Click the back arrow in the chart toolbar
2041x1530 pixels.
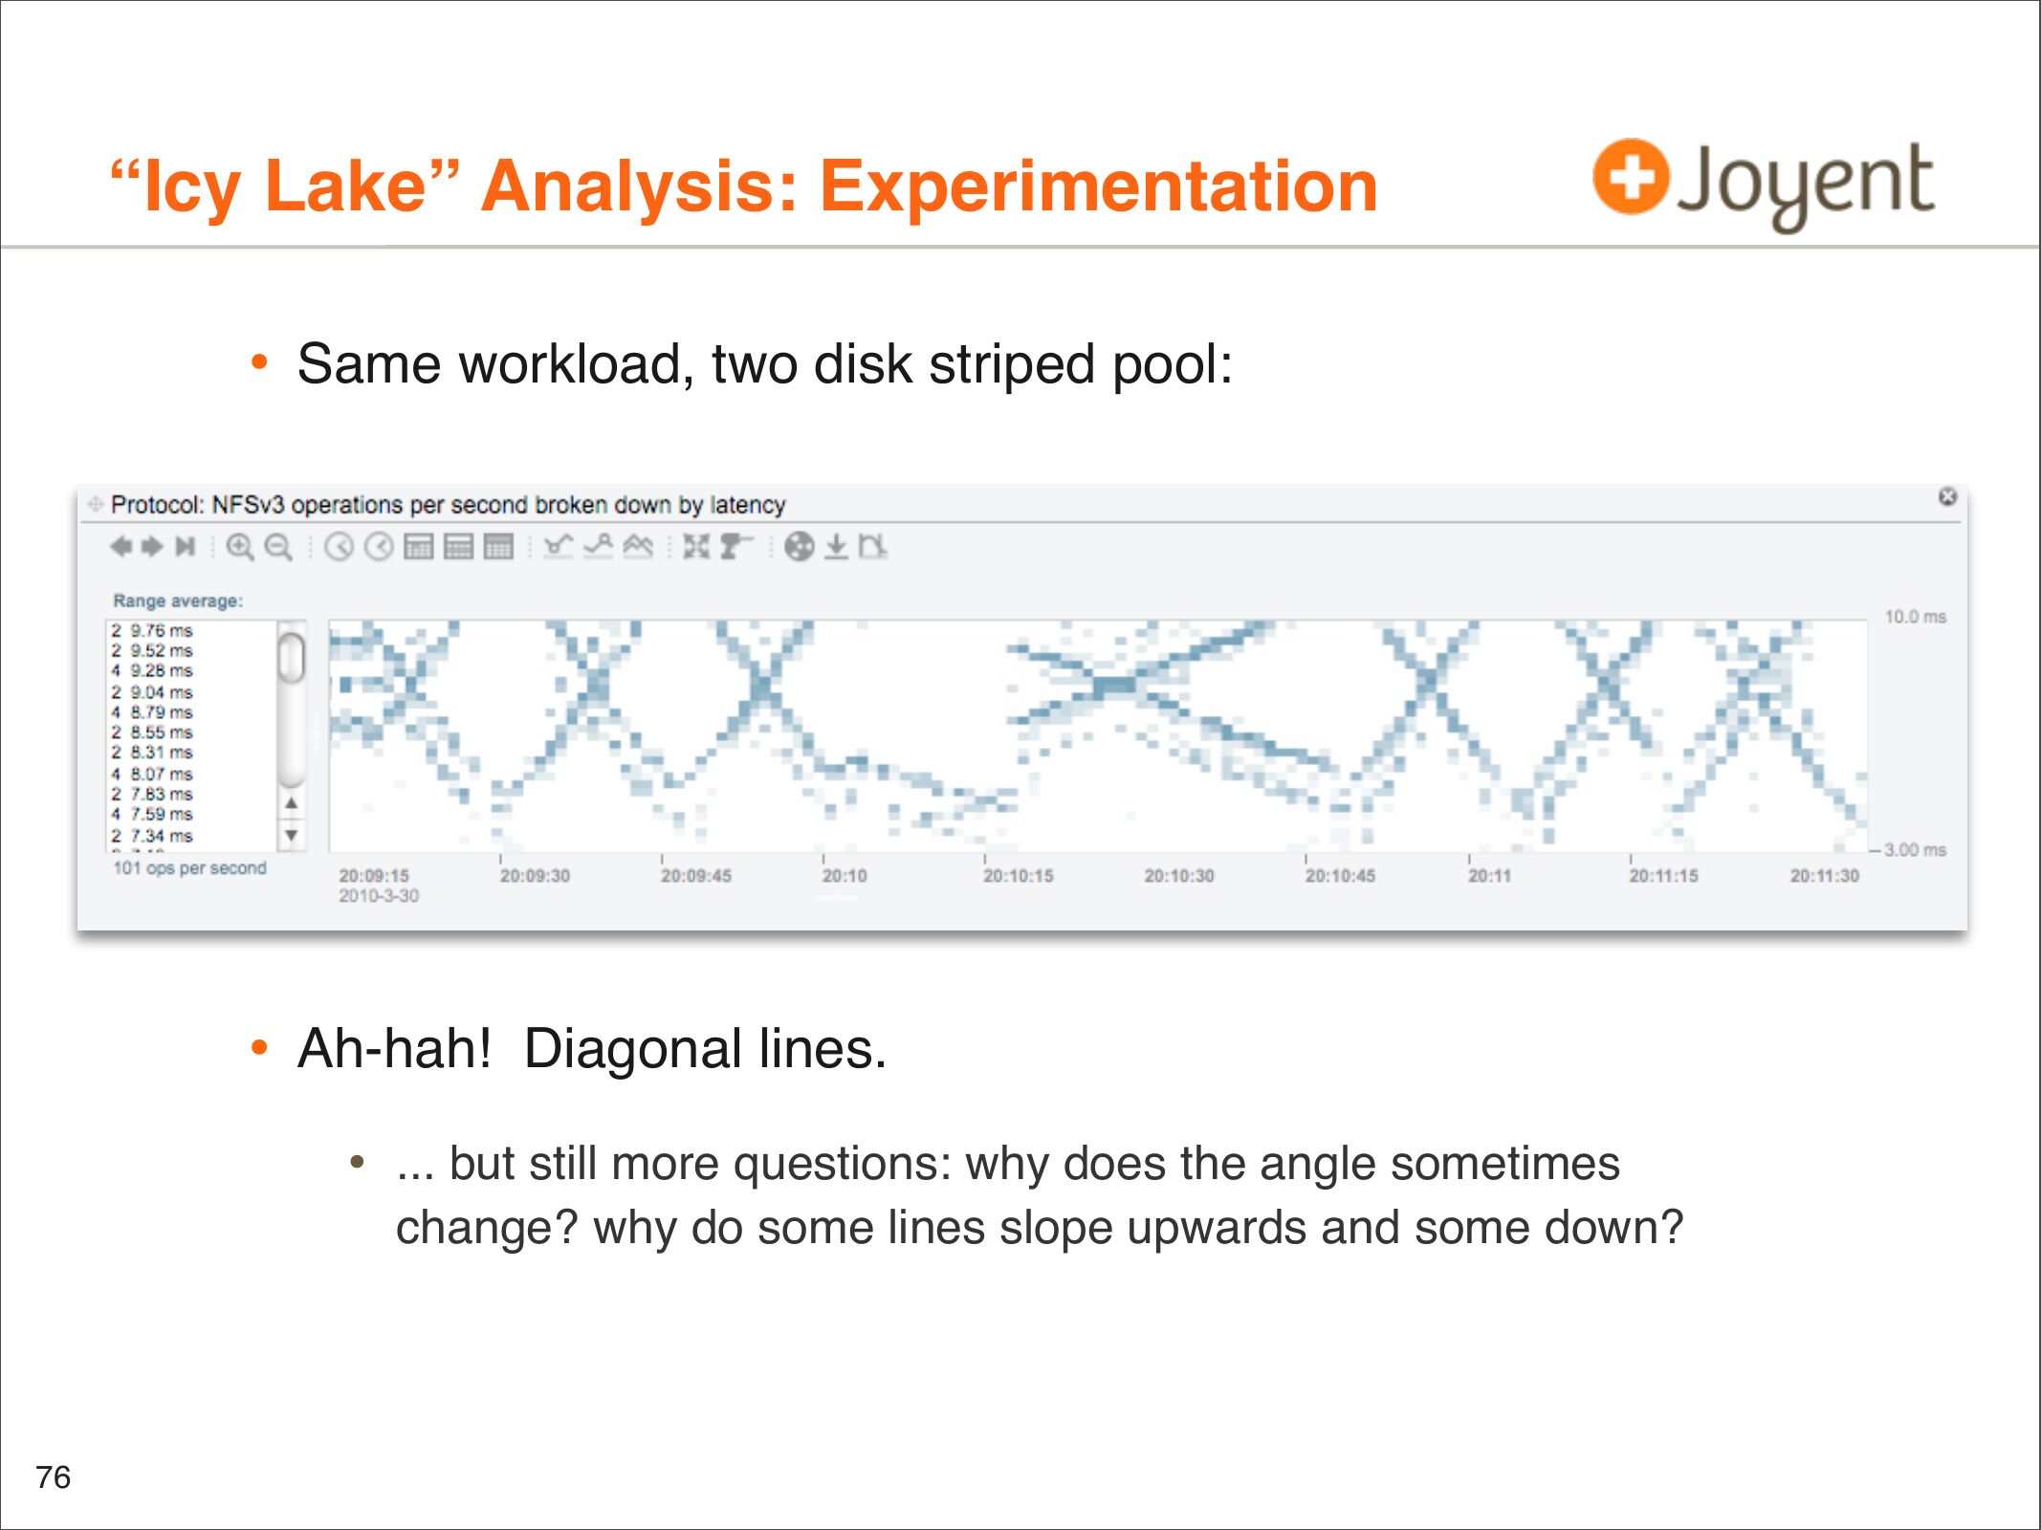pyautogui.click(x=121, y=546)
